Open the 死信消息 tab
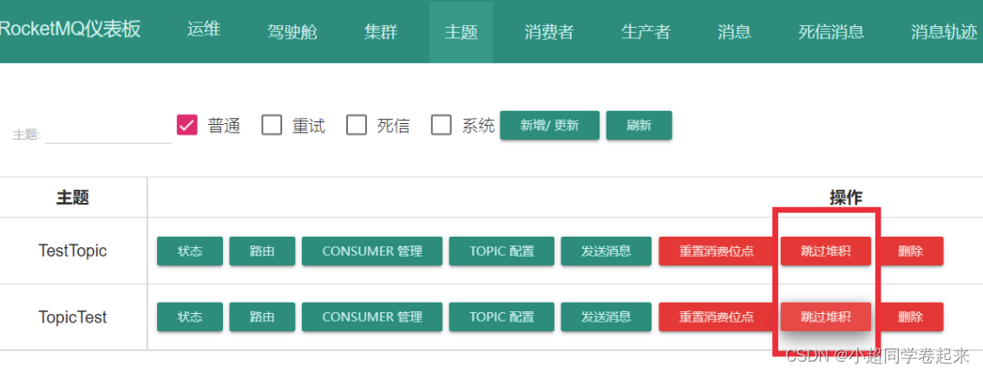 (x=831, y=31)
